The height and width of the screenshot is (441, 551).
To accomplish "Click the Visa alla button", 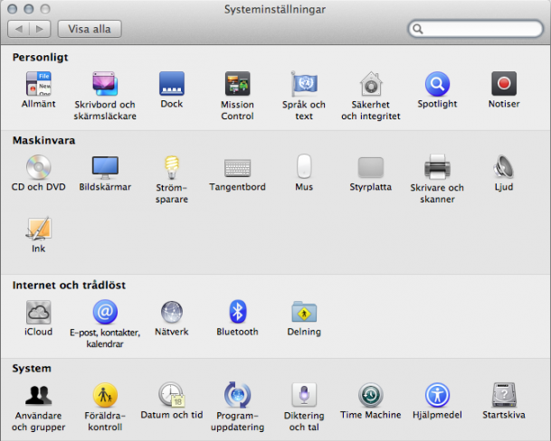I will coord(90,29).
